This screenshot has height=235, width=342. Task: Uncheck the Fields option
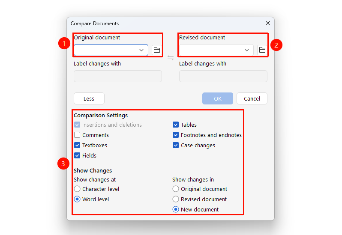pyautogui.click(x=77, y=155)
